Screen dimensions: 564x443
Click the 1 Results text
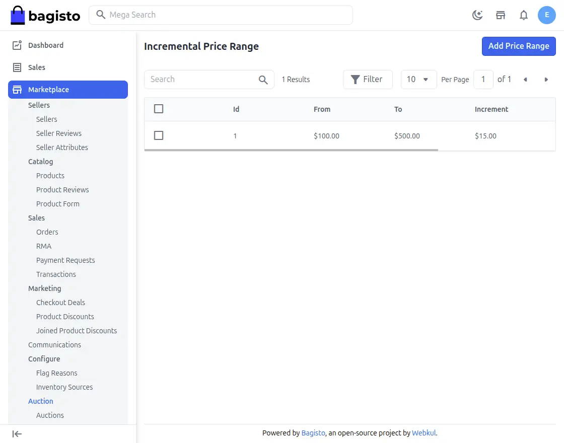(x=296, y=80)
